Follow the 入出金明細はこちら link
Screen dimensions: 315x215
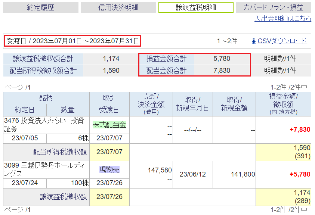click(x=283, y=18)
